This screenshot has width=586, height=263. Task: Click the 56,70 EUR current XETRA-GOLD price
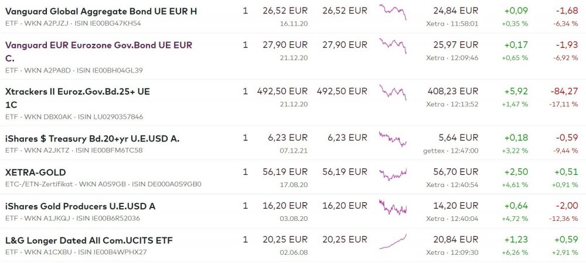(458, 172)
